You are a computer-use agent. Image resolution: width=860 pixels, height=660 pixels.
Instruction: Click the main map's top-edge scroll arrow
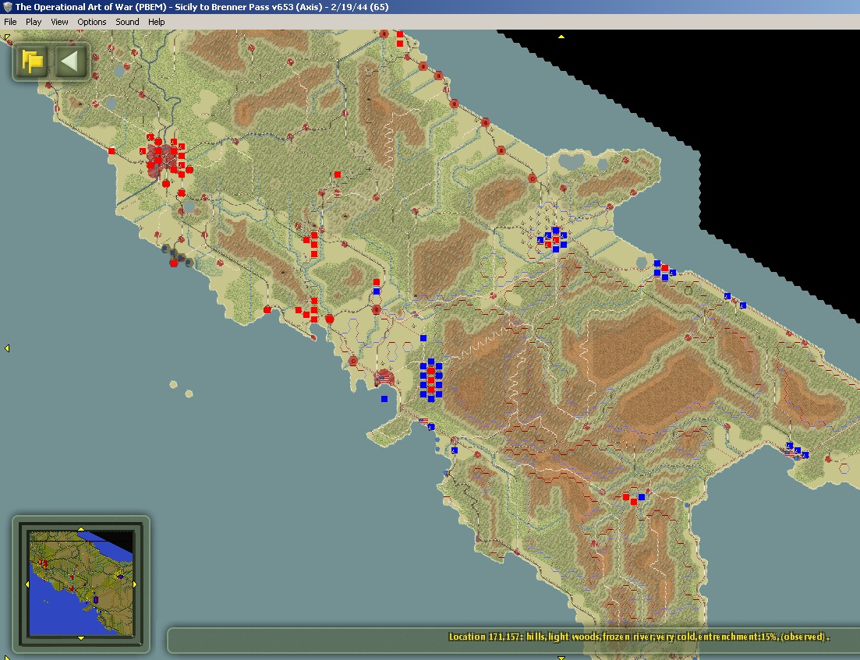pyautogui.click(x=561, y=37)
